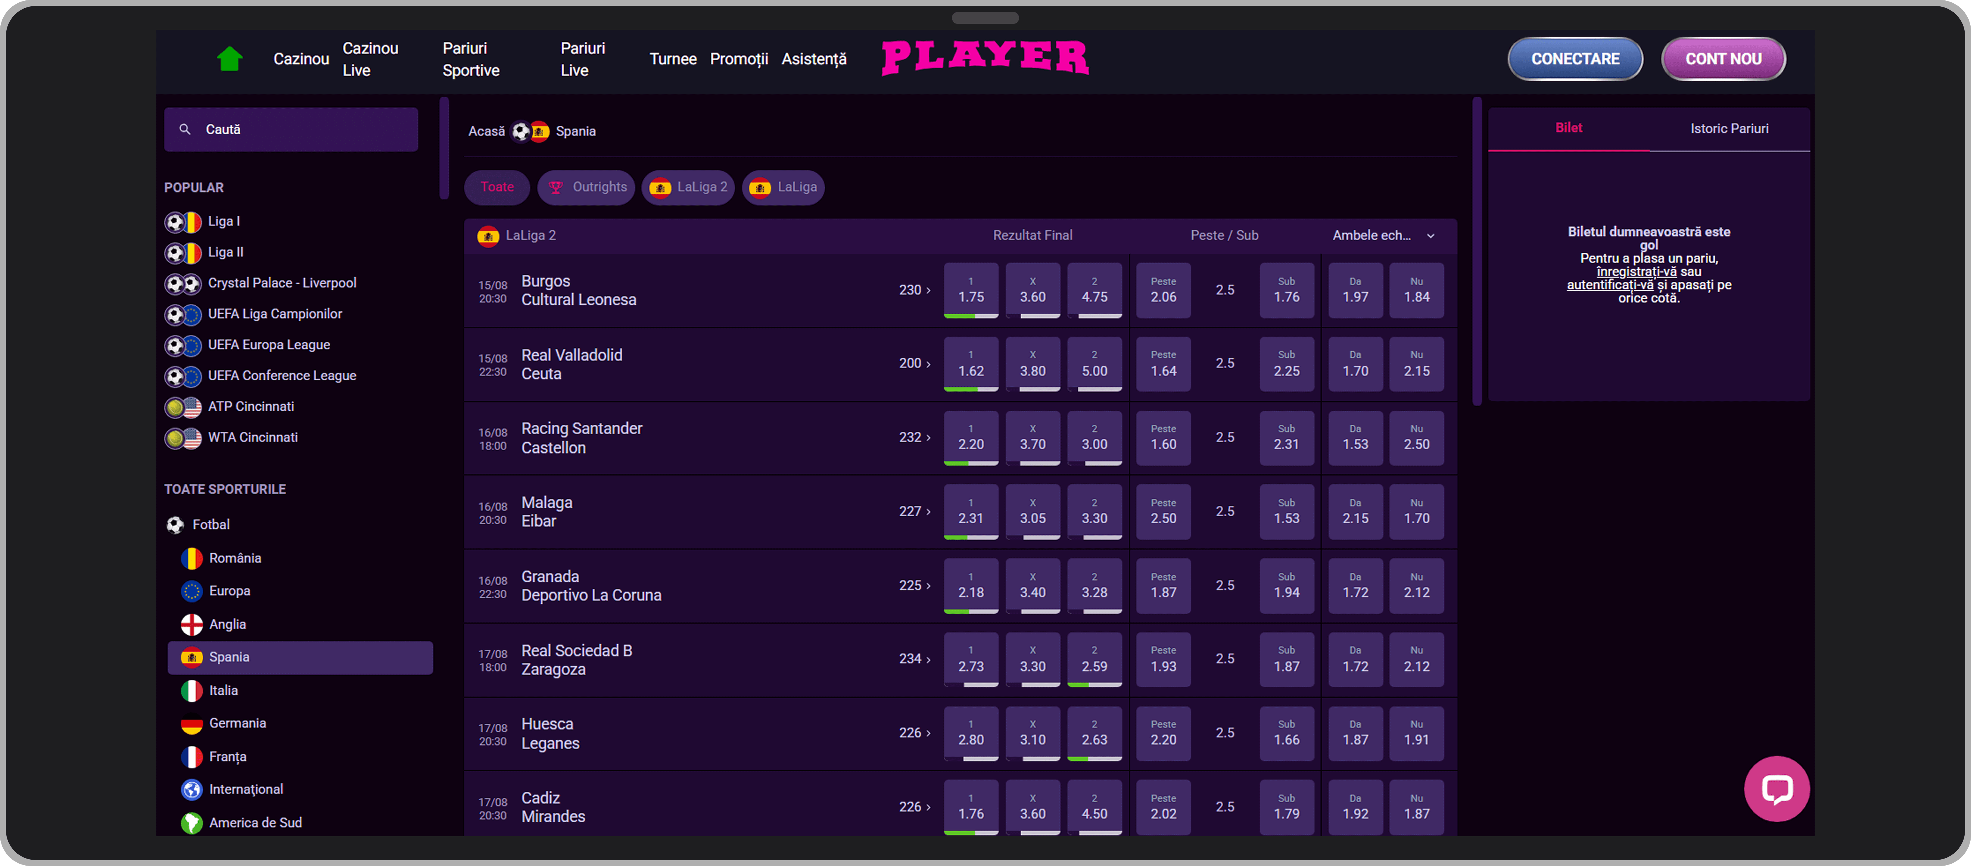Click the Spain flag in breadcrumb
The image size is (1971, 866).
(x=539, y=132)
